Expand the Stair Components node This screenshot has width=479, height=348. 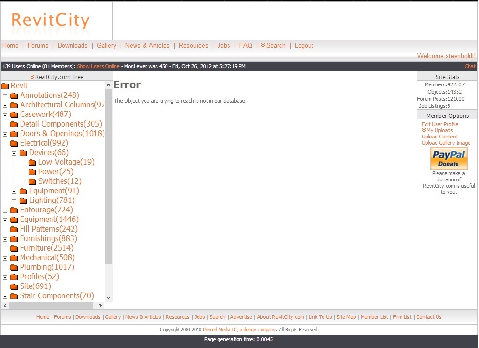5,296
